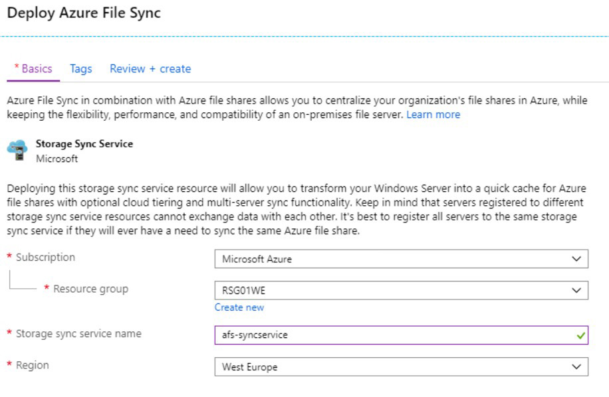This screenshot has height=397, width=609.
Task: Click the Subscription field label
Action: click(x=45, y=258)
